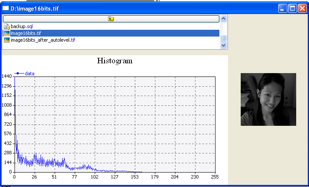
Task: Click the Histogram chart title
Action: click(x=115, y=61)
